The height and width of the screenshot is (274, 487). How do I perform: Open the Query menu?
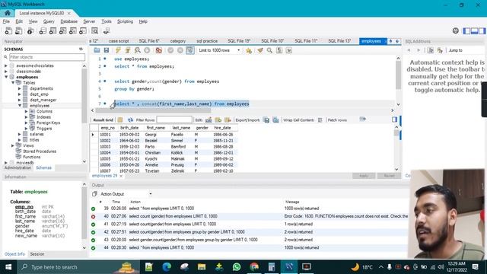pyautogui.click(x=49, y=21)
